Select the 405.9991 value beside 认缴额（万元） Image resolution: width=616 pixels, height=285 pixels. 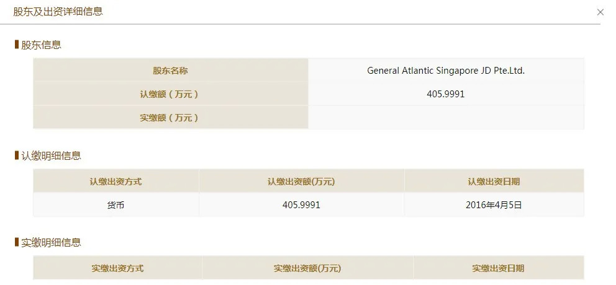(x=446, y=94)
